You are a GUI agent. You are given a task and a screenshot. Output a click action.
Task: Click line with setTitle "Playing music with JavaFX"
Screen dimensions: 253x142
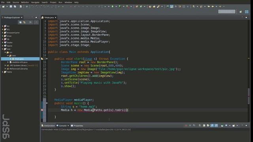(x=94, y=82)
